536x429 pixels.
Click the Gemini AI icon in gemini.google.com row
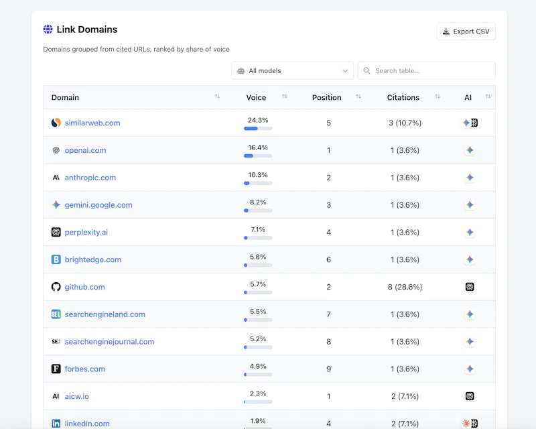click(470, 204)
